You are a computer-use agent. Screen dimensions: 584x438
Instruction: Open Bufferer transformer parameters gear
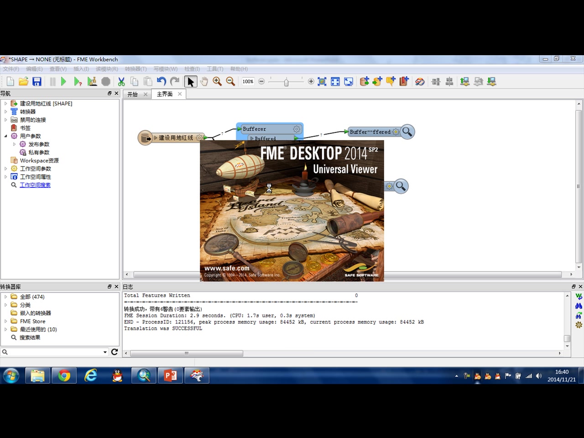(x=297, y=129)
